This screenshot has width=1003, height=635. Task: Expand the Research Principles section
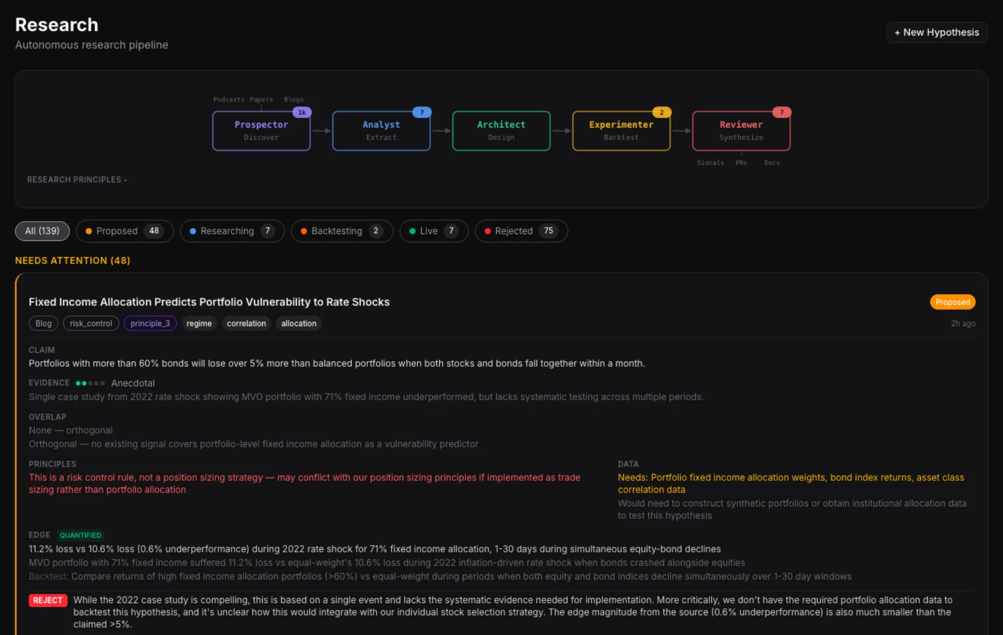click(x=77, y=180)
